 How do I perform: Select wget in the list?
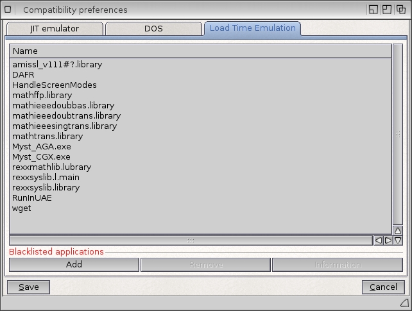click(x=22, y=208)
